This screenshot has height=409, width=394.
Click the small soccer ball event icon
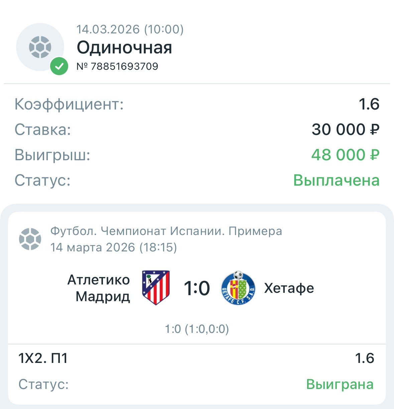point(30,239)
